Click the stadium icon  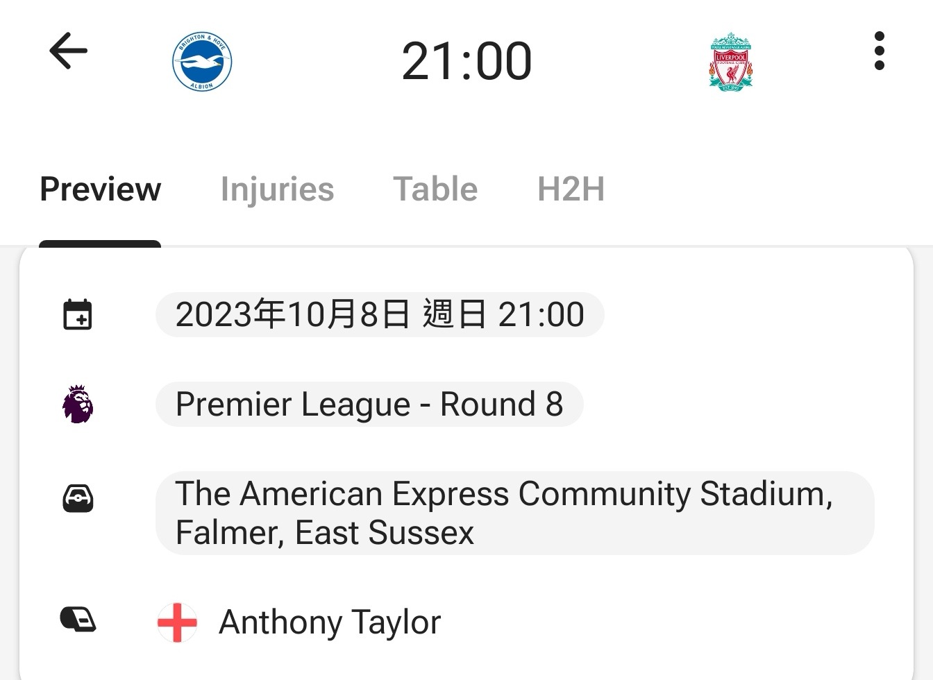pos(78,498)
